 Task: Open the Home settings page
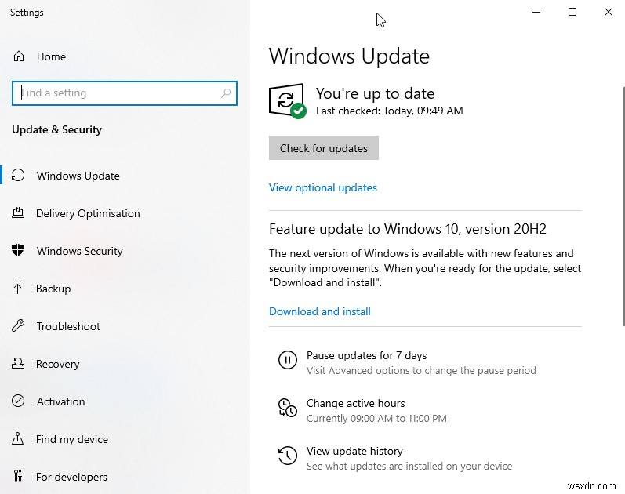click(x=51, y=56)
